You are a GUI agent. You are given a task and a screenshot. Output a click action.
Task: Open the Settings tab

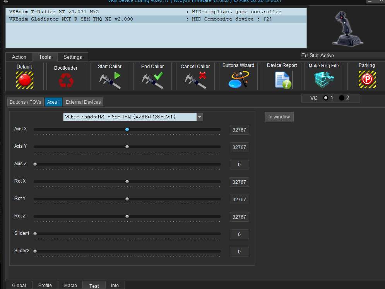[x=73, y=57]
